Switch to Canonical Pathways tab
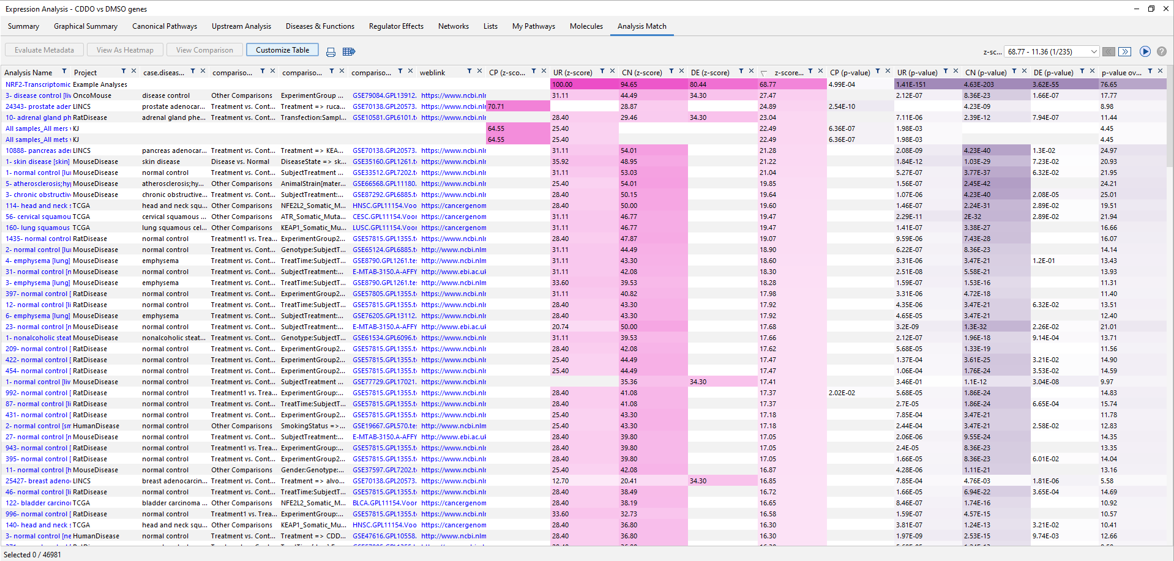 coord(164,26)
